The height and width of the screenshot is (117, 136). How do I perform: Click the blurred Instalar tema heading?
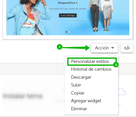coord(23,96)
